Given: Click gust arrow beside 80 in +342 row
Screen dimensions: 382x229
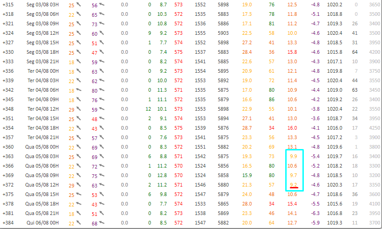Looking at the screenshot, I should pyautogui.click(x=102, y=90).
